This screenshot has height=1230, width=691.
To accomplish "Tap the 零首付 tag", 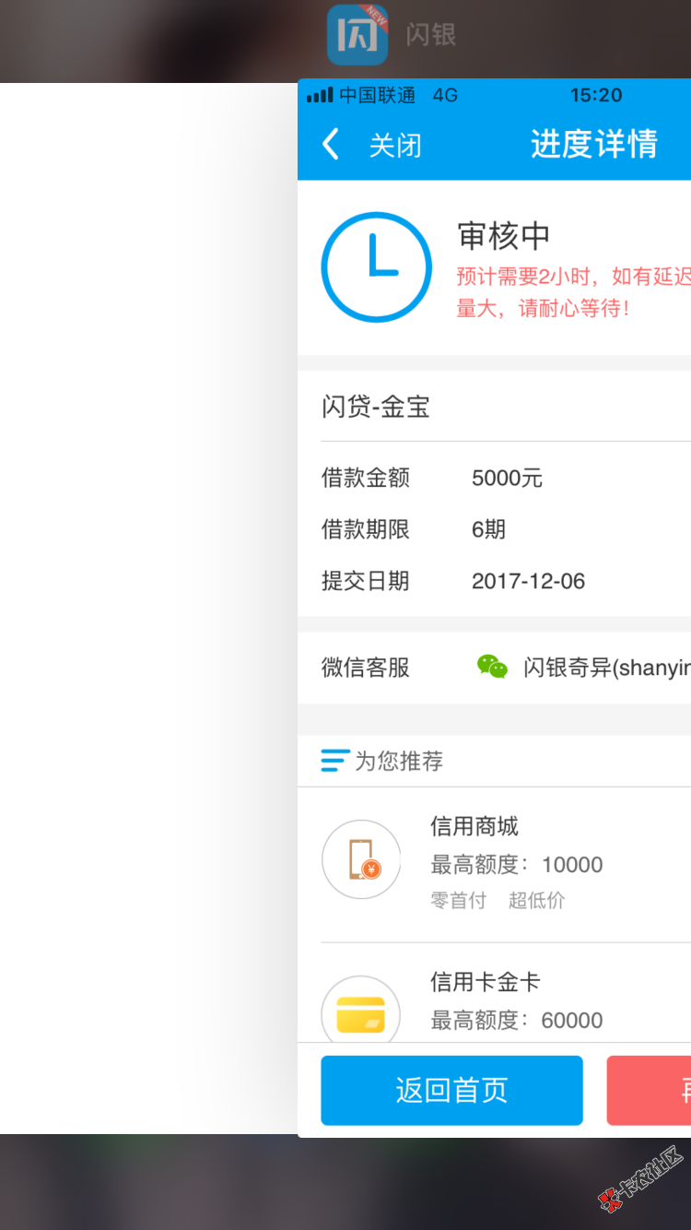I will click(458, 901).
